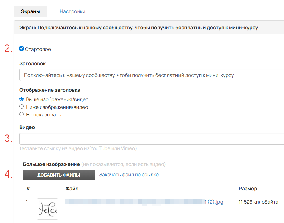
Task: Click the Большое изображение section label
Action: 51,164
